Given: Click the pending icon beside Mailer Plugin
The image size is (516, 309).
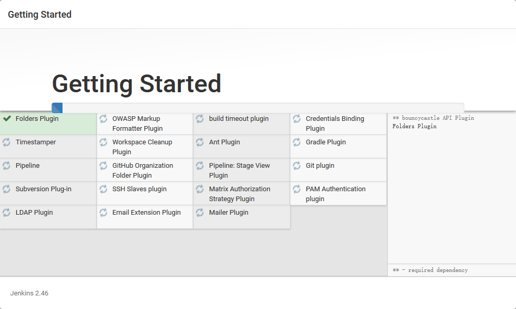Looking at the screenshot, I should 200,213.
